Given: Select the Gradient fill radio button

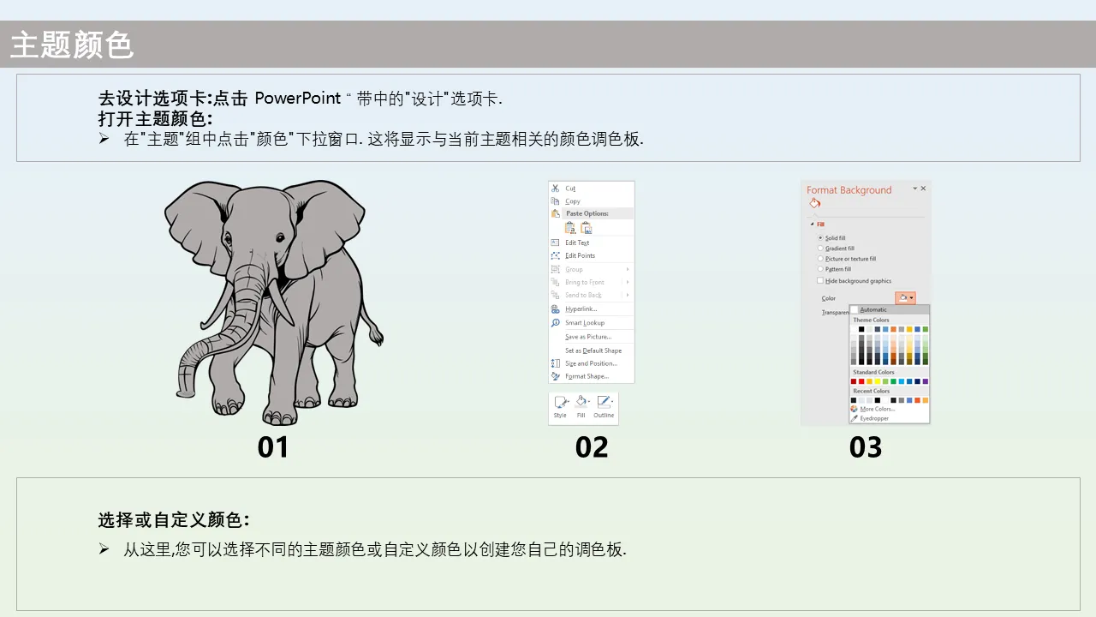Looking at the screenshot, I should tap(820, 249).
